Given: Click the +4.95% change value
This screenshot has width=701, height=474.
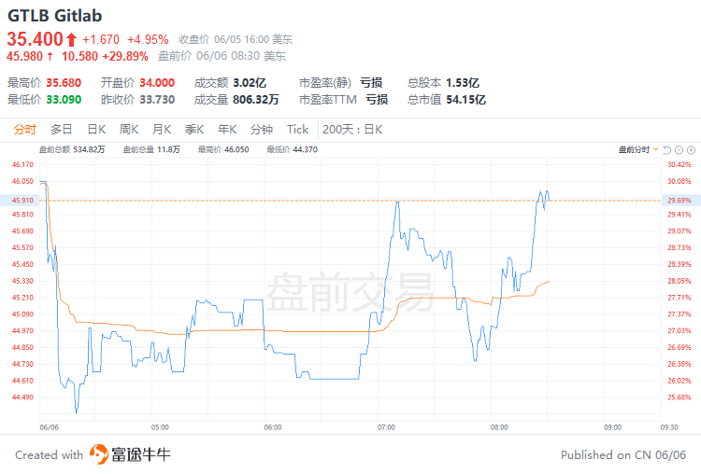Looking at the screenshot, I should (148, 40).
